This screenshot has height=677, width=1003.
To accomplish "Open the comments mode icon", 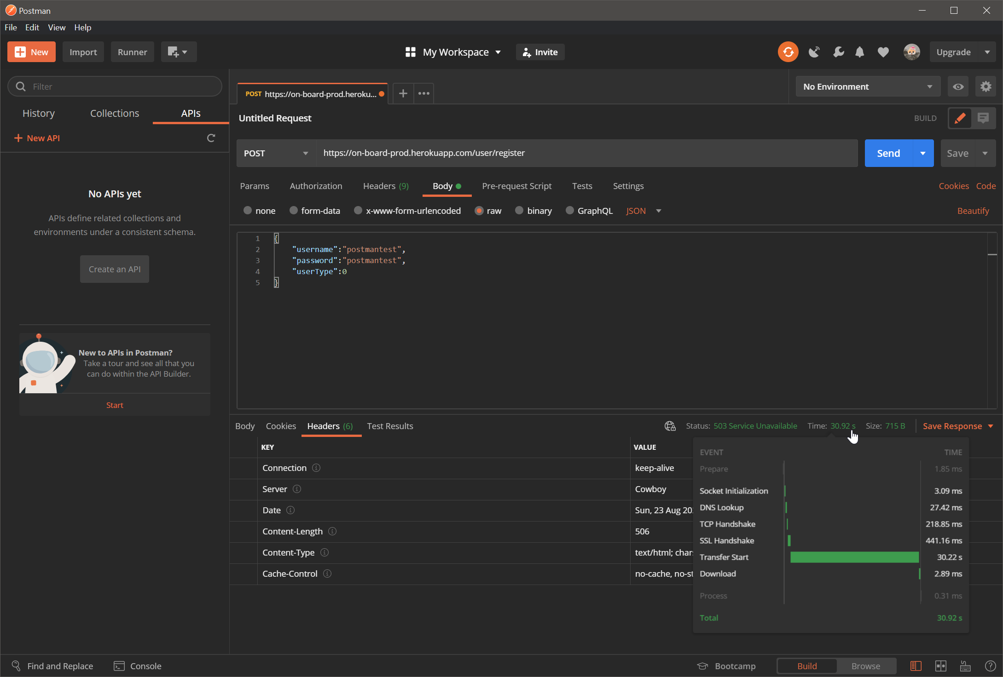I will [983, 118].
